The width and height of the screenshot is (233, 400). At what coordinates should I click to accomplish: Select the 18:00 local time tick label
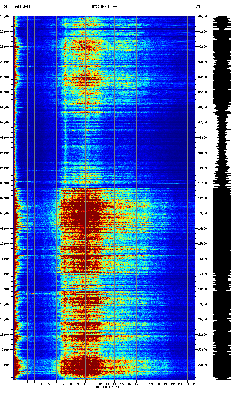tap(4, 365)
